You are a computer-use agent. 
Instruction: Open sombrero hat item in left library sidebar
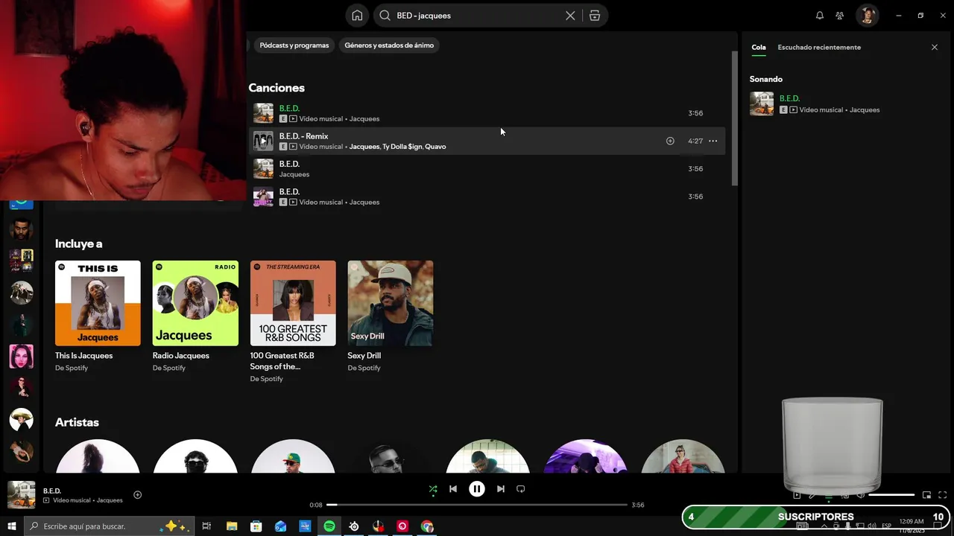tap(21, 419)
